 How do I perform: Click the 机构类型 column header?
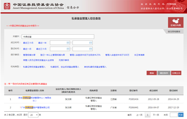(x=94, y=90)
